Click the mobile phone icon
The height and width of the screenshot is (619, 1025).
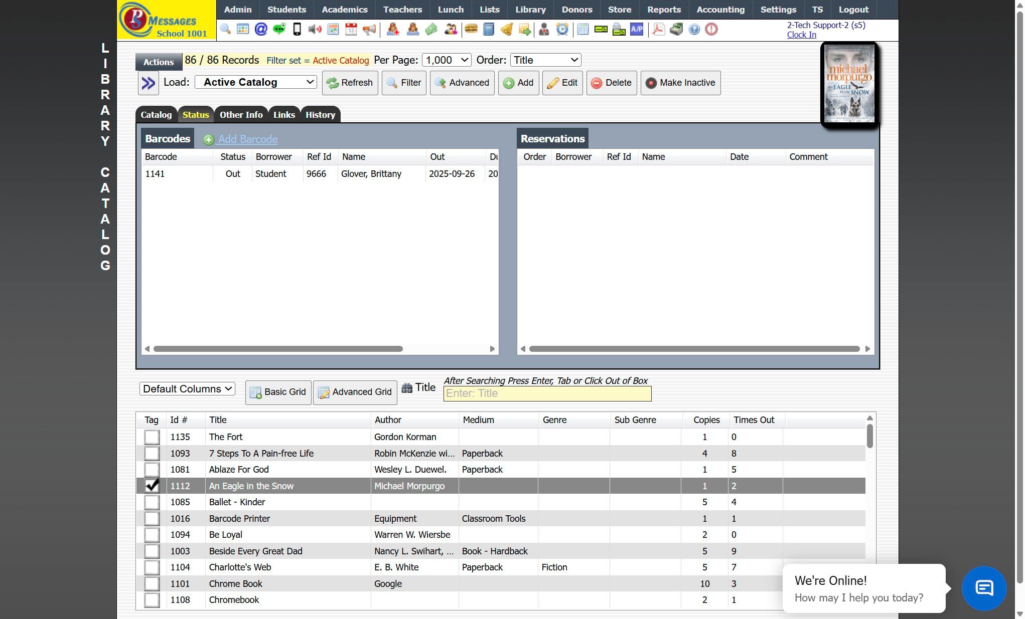tap(297, 30)
